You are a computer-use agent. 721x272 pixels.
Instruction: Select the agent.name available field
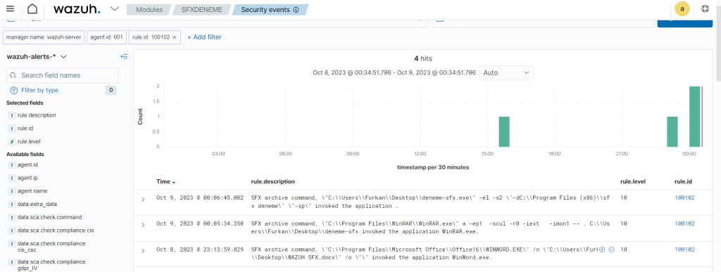[32, 190]
